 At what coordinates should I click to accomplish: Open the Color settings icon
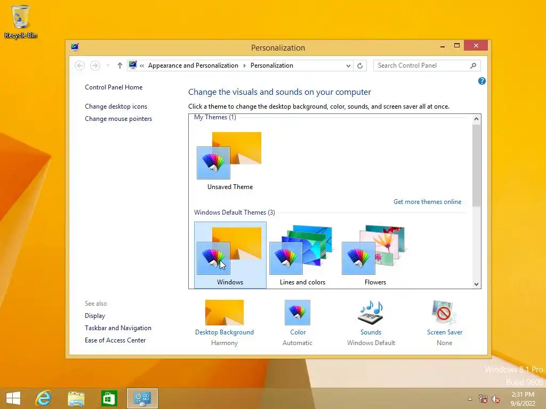[x=298, y=312]
